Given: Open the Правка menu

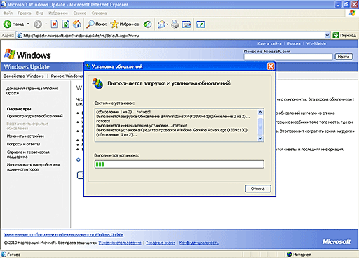Looking at the screenshot, I should pos(25,13).
